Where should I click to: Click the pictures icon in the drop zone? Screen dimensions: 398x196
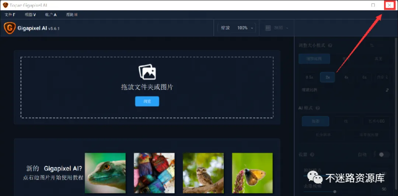[x=147, y=72]
